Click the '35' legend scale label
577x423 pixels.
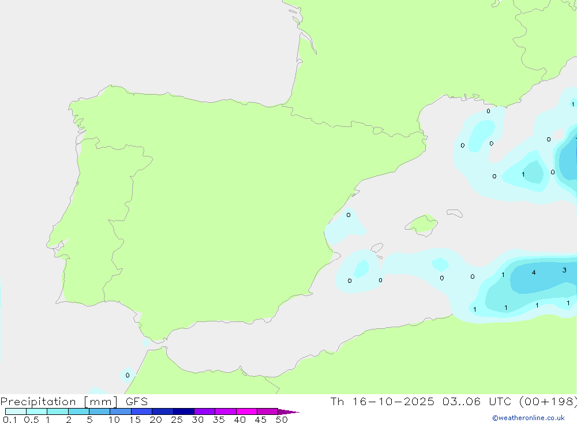point(219,420)
